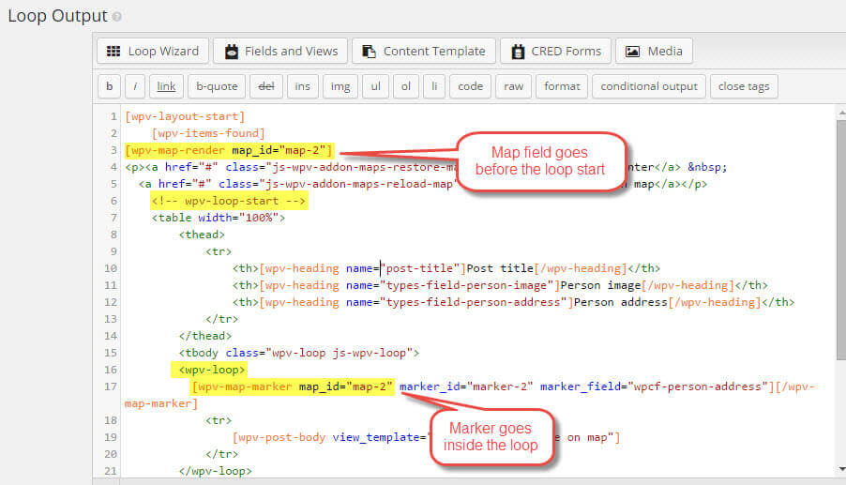Image resolution: width=846 pixels, height=485 pixels.
Task: Insert a link using the link button
Action: 166,86
